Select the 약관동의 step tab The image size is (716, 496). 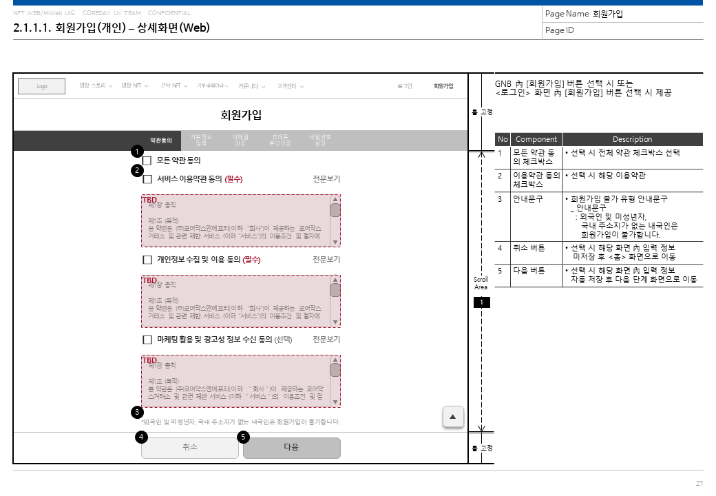pos(160,141)
